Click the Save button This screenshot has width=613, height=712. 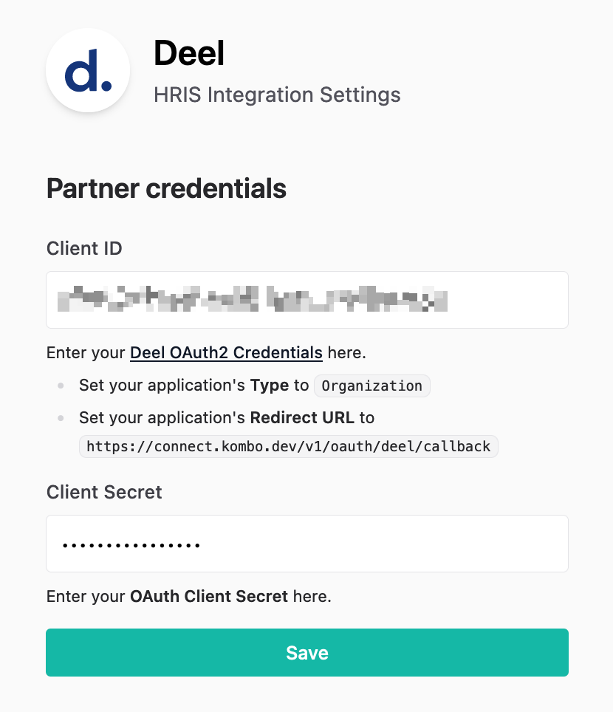[x=307, y=652]
